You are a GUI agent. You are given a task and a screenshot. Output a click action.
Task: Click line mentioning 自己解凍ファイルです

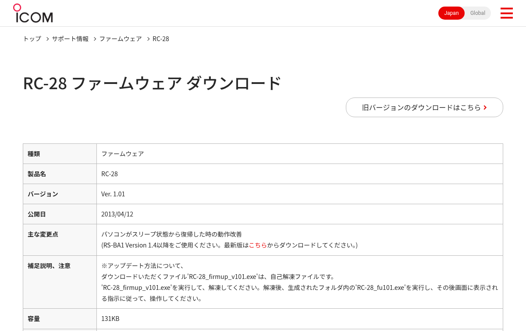pos(218,277)
